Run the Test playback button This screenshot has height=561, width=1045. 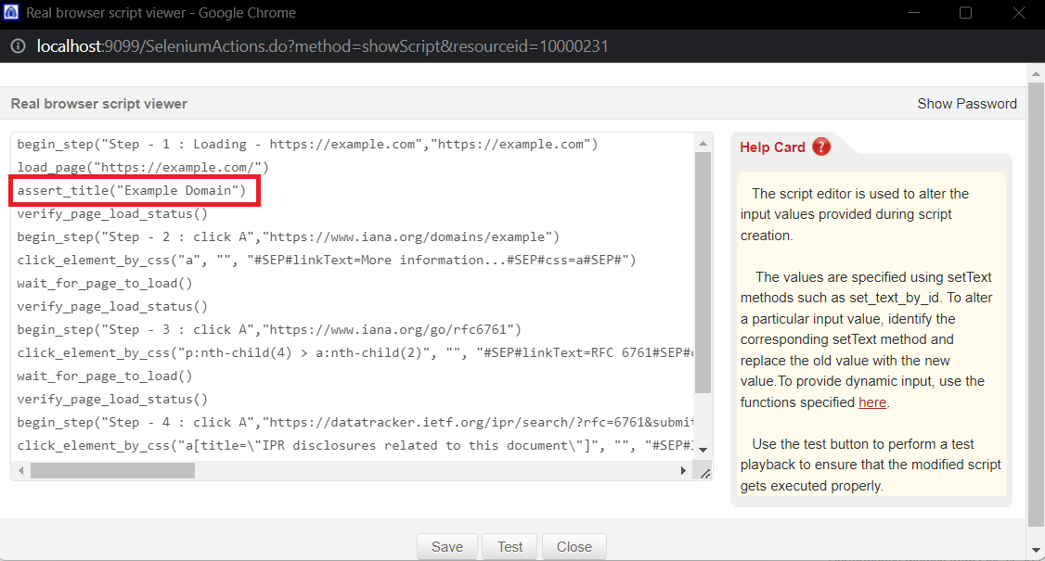click(510, 546)
